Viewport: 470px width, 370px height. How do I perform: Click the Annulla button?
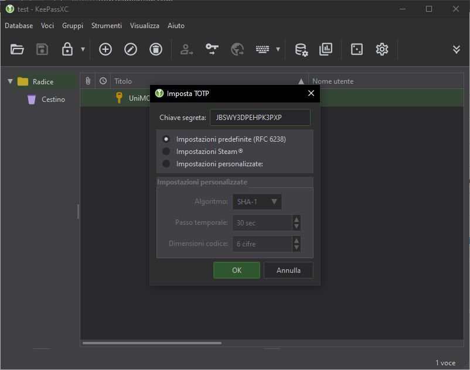pyautogui.click(x=288, y=270)
